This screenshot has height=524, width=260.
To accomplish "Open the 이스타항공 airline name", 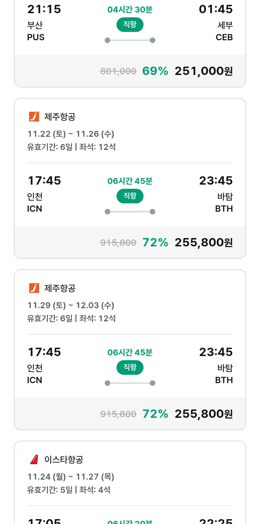I will (64, 459).
